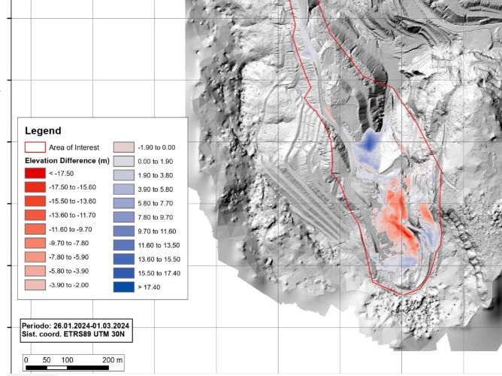502x376 pixels.
Task: Select the '> 17.40' legend label
Action: [x=150, y=287]
